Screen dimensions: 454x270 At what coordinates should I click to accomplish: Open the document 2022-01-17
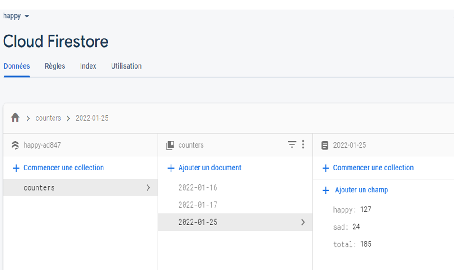(198, 205)
